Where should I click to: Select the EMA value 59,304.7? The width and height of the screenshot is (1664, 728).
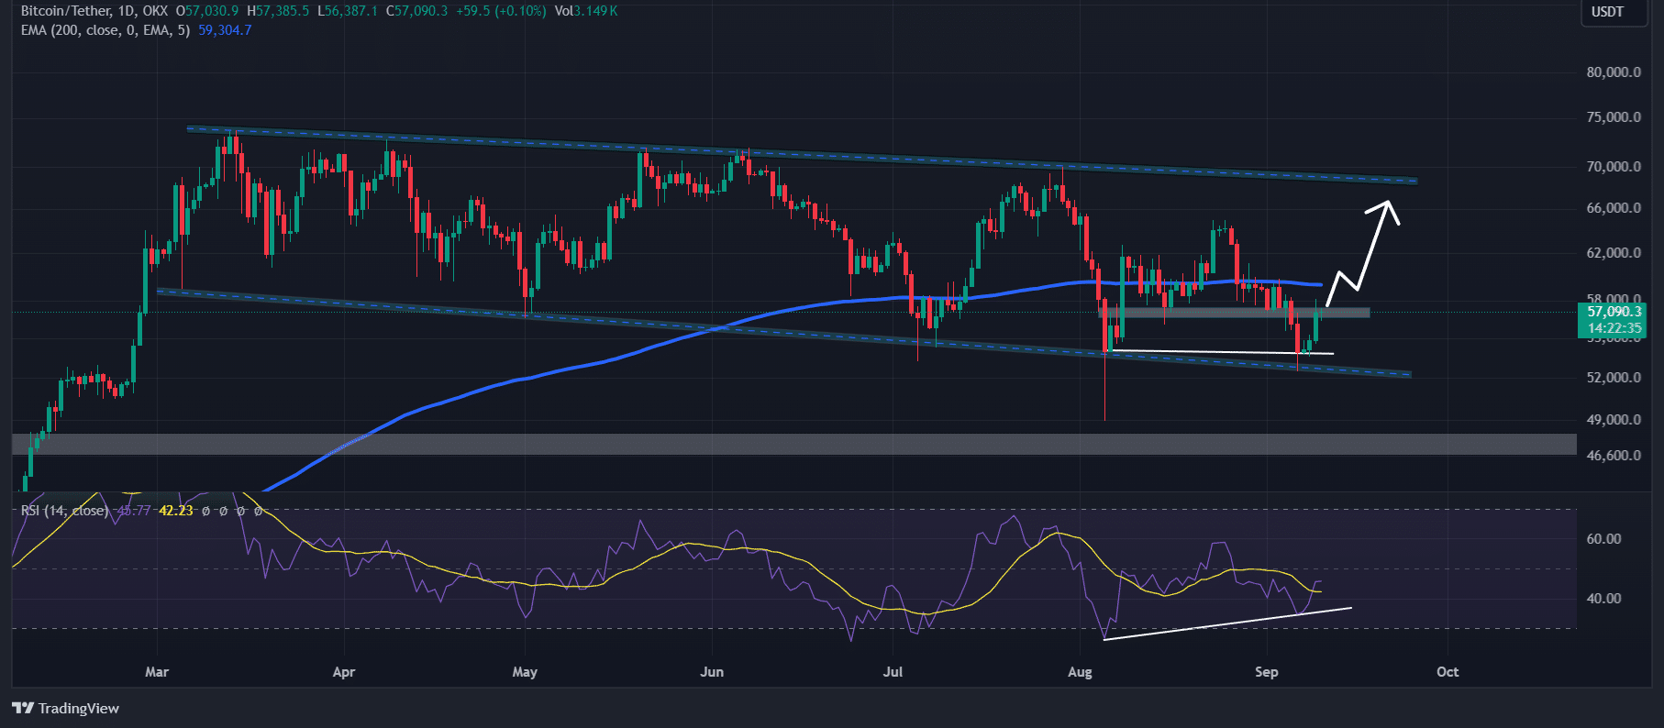point(225,30)
